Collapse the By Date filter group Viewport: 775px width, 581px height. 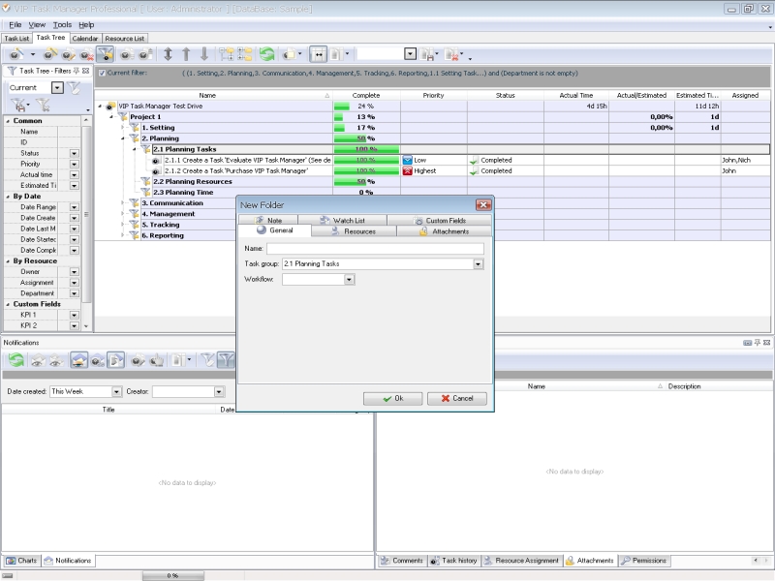(8, 197)
